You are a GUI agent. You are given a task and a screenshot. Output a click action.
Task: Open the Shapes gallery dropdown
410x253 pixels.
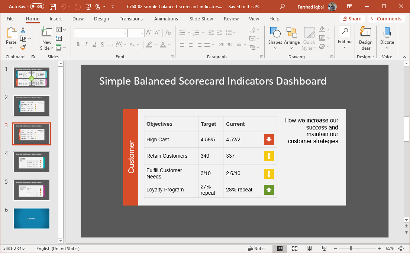click(275, 39)
